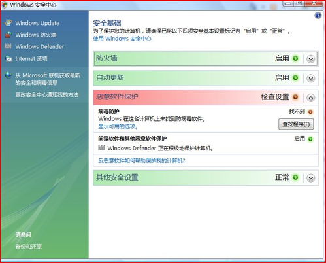Click the 防火墙 section header title

[106, 58]
